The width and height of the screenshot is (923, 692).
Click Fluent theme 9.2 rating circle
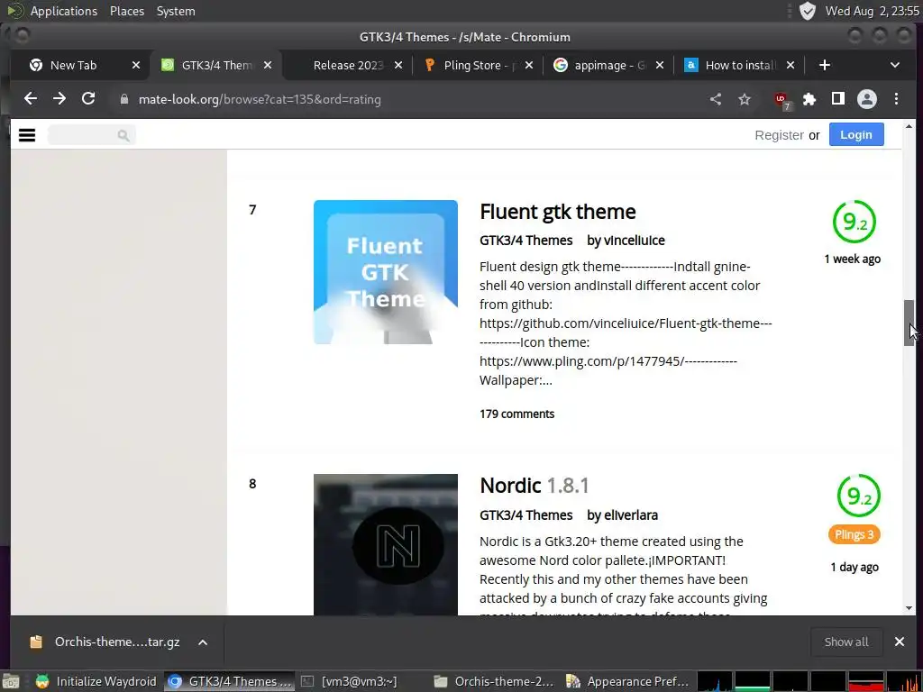pyautogui.click(x=854, y=222)
